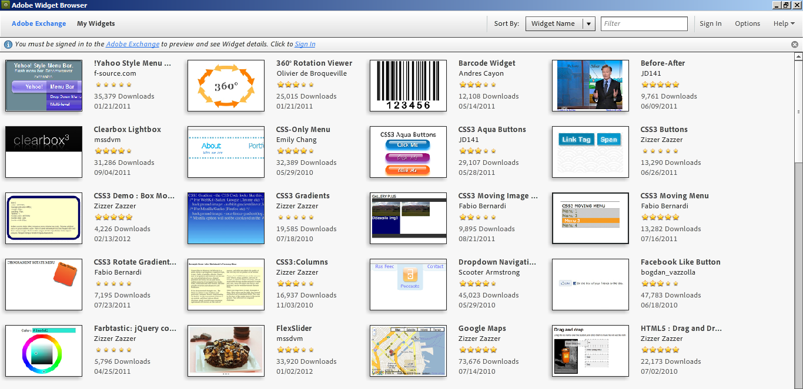Select the Barcode Widget thumbnail
803x389 pixels.
pyautogui.click(x=409, y=86)
